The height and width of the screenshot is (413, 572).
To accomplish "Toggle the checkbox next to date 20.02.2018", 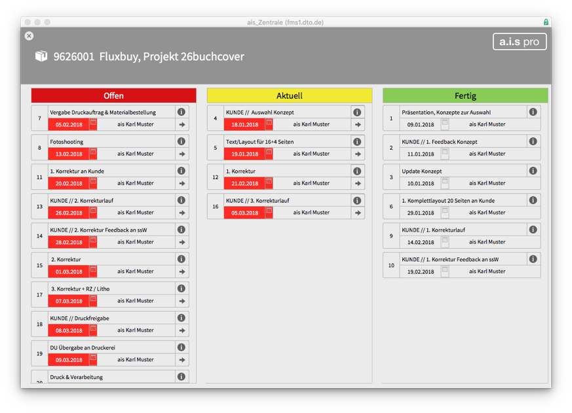I will (94, 183).
